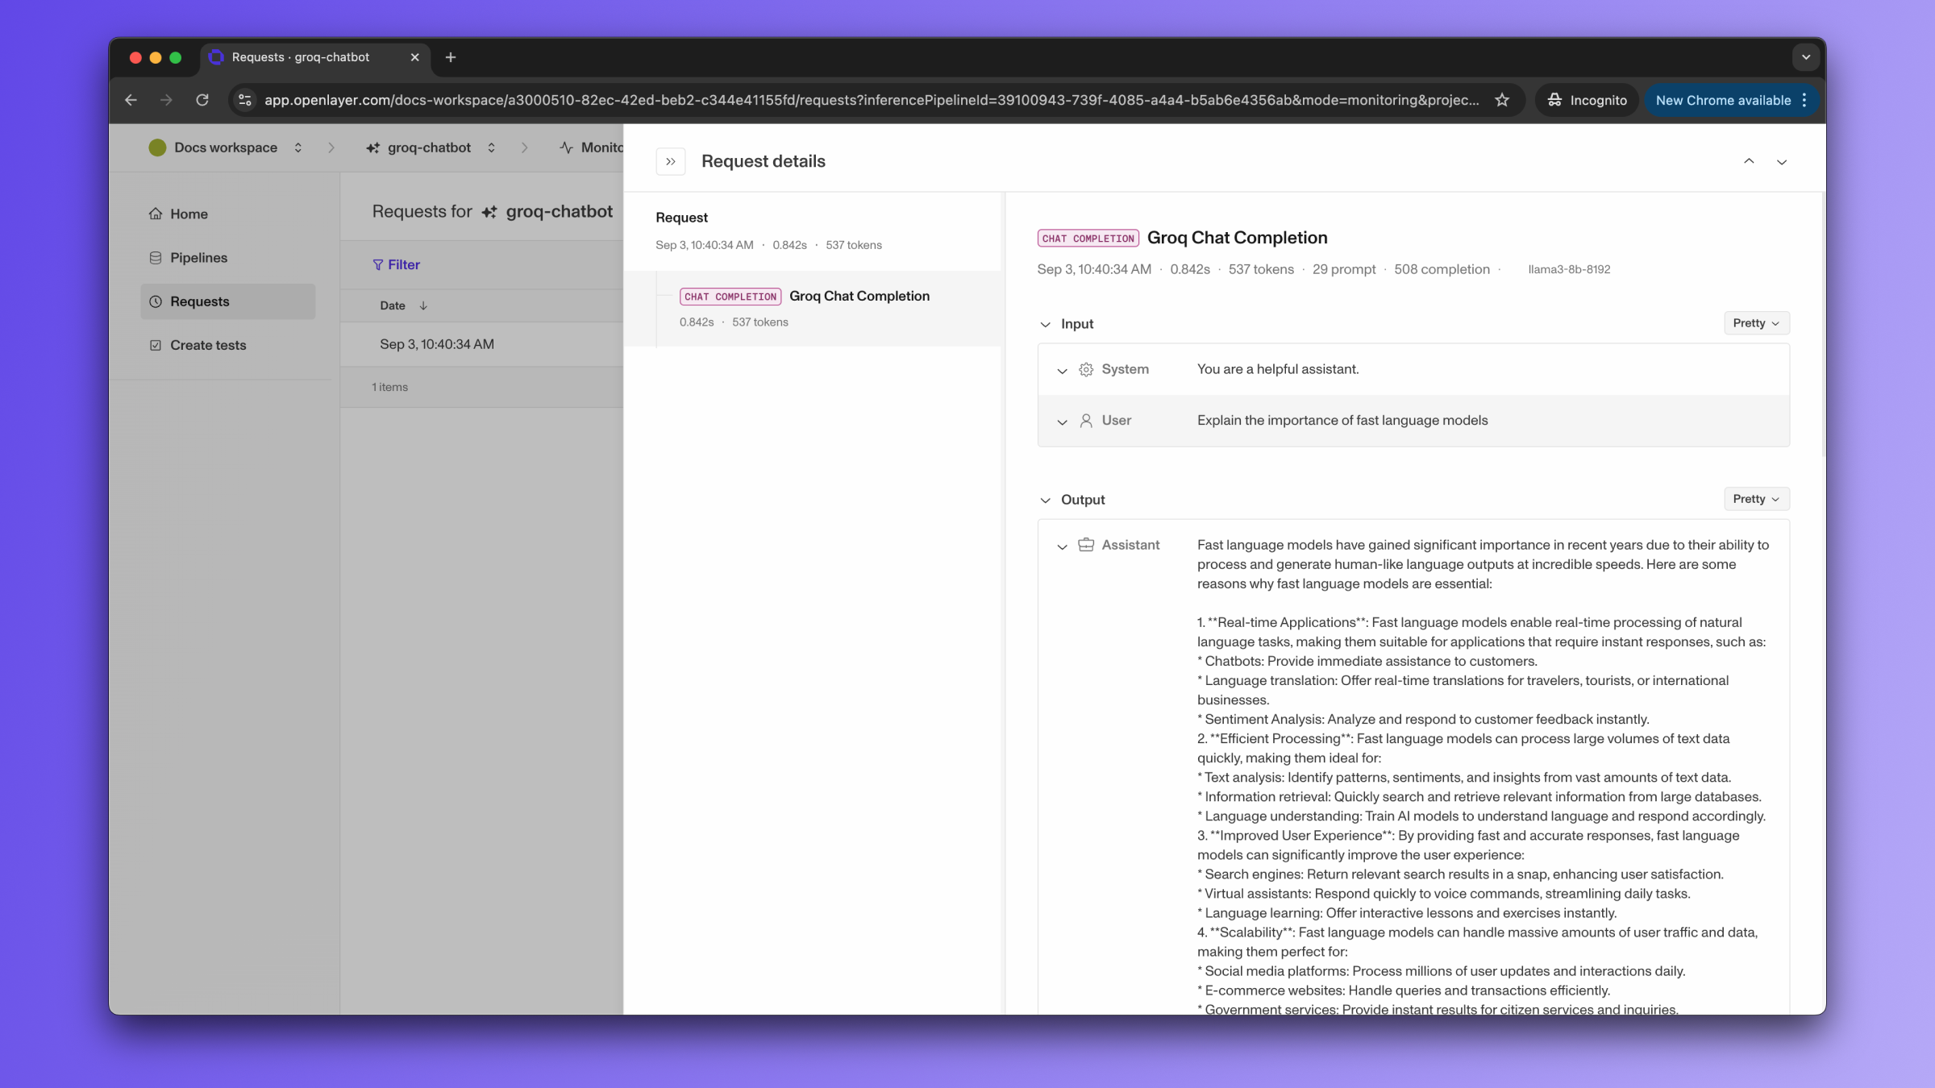Click the browser forward arrow
Viewport: 1935px width, 1088px height.
coord(166,100)
